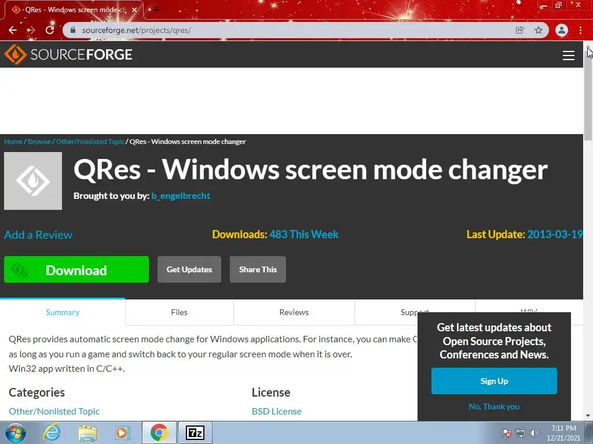Click Add a Review
The image size is (593, 444).
coord(38,235)
